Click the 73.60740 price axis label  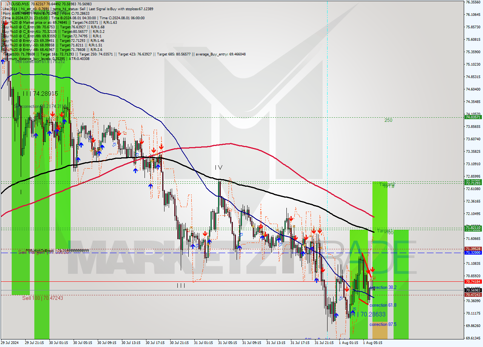coord(473,139)
